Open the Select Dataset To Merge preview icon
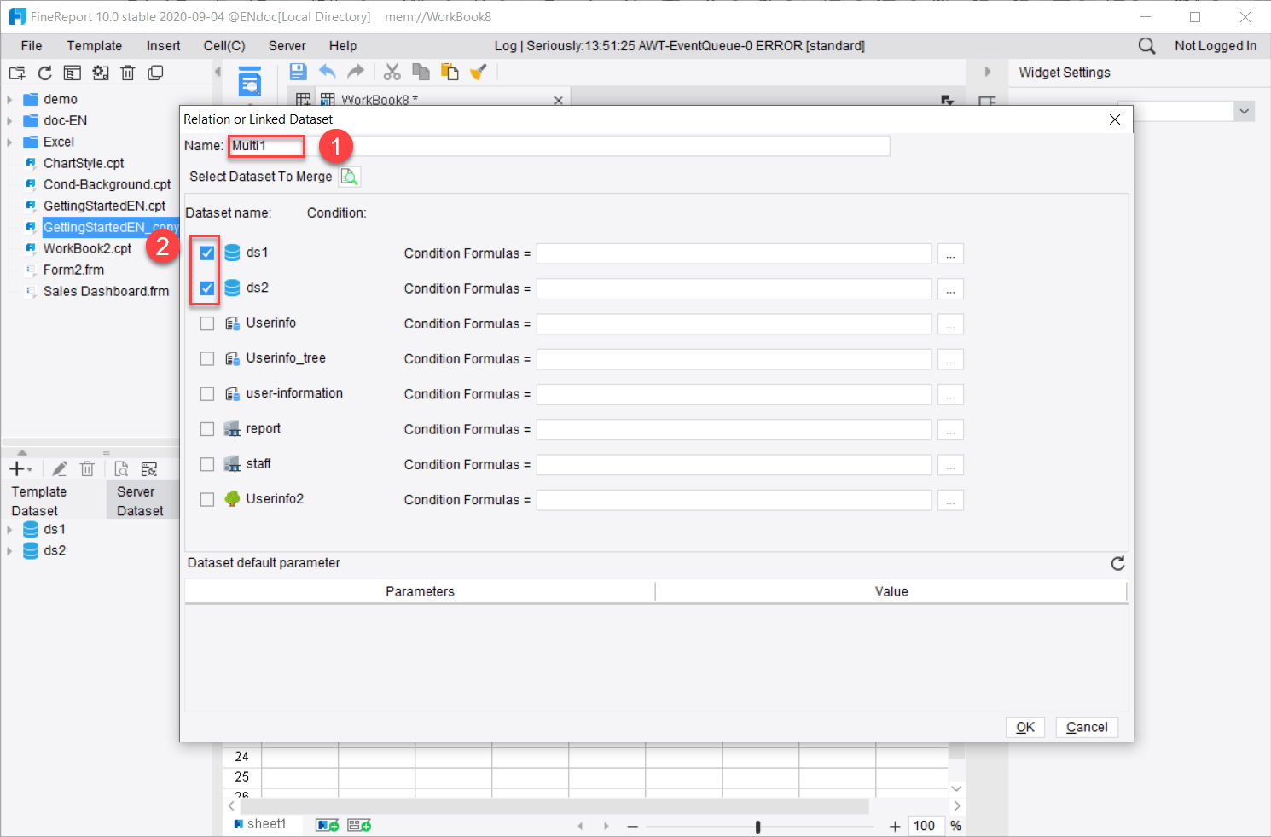This screenshot has height=837, width=1271. point(349,176)
